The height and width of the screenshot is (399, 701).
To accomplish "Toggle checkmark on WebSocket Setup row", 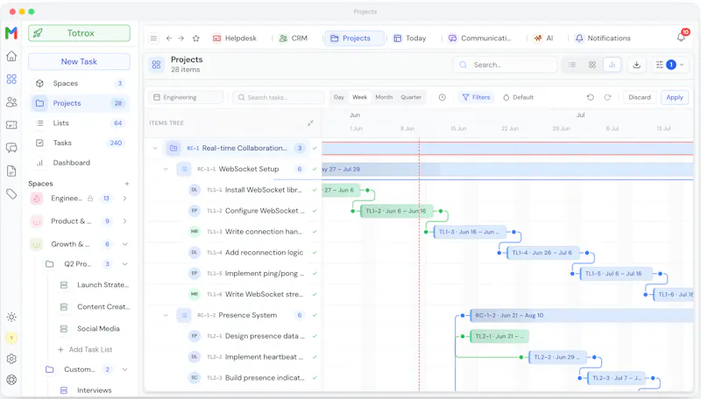I will 315,169.
